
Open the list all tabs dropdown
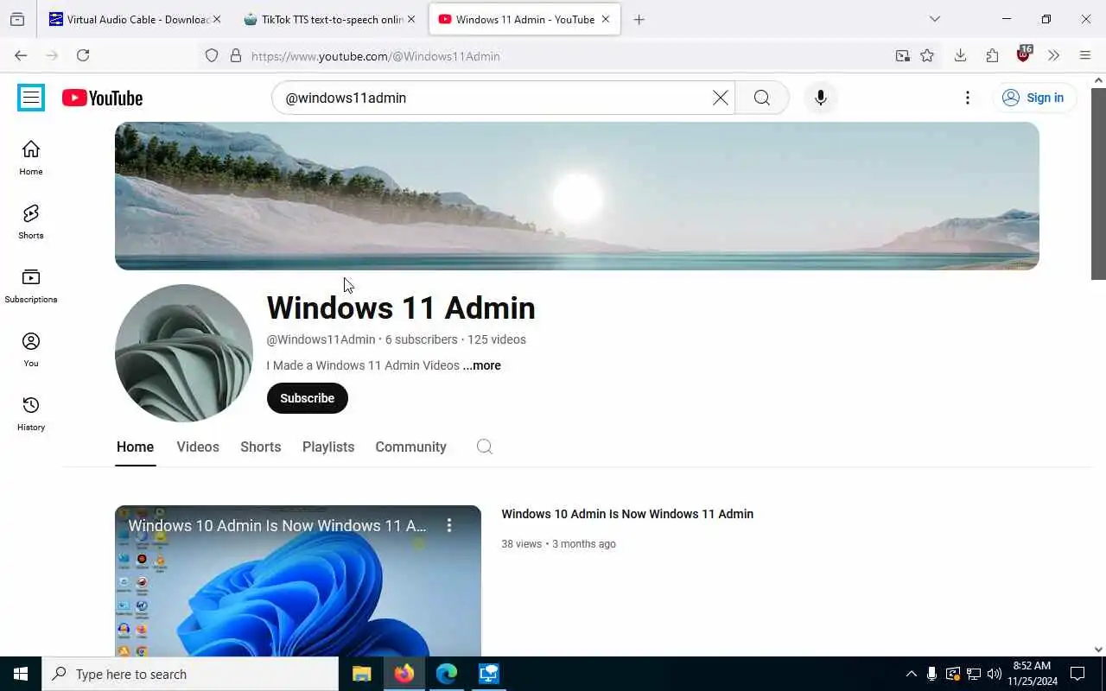pos(935,19)
